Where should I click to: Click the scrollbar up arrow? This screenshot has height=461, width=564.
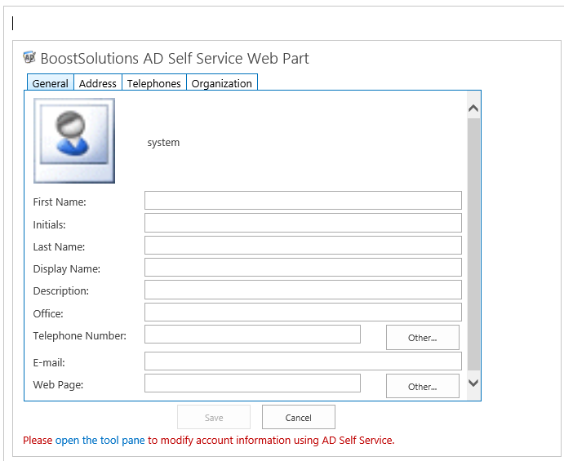point(473,108)
